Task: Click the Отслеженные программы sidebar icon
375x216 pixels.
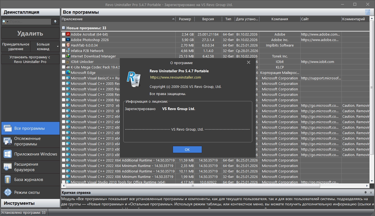Action: pyautogui.click(x=8, y=141)
